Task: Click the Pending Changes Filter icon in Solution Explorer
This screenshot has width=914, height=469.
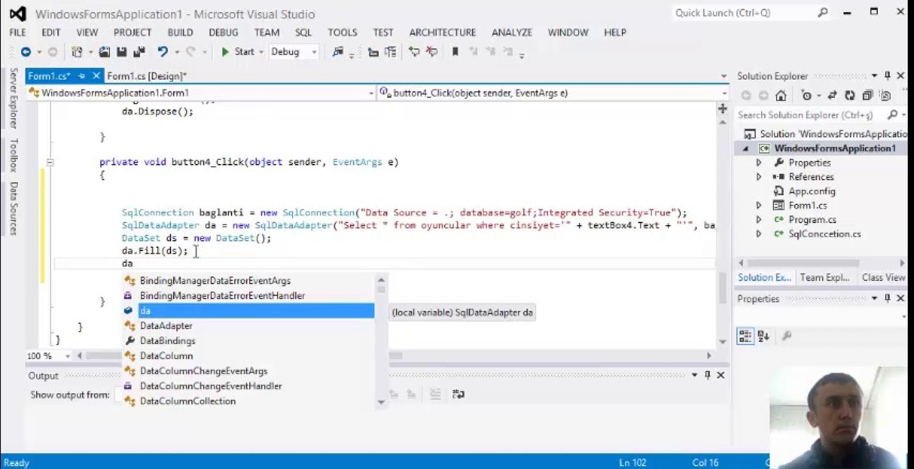Action: click(x=807, y=96)
